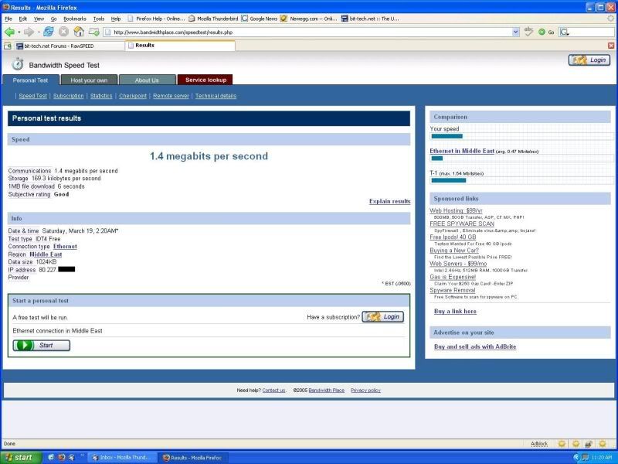
Task: Click the Speed Test sub-navigation link
Action: pos(32,96)
